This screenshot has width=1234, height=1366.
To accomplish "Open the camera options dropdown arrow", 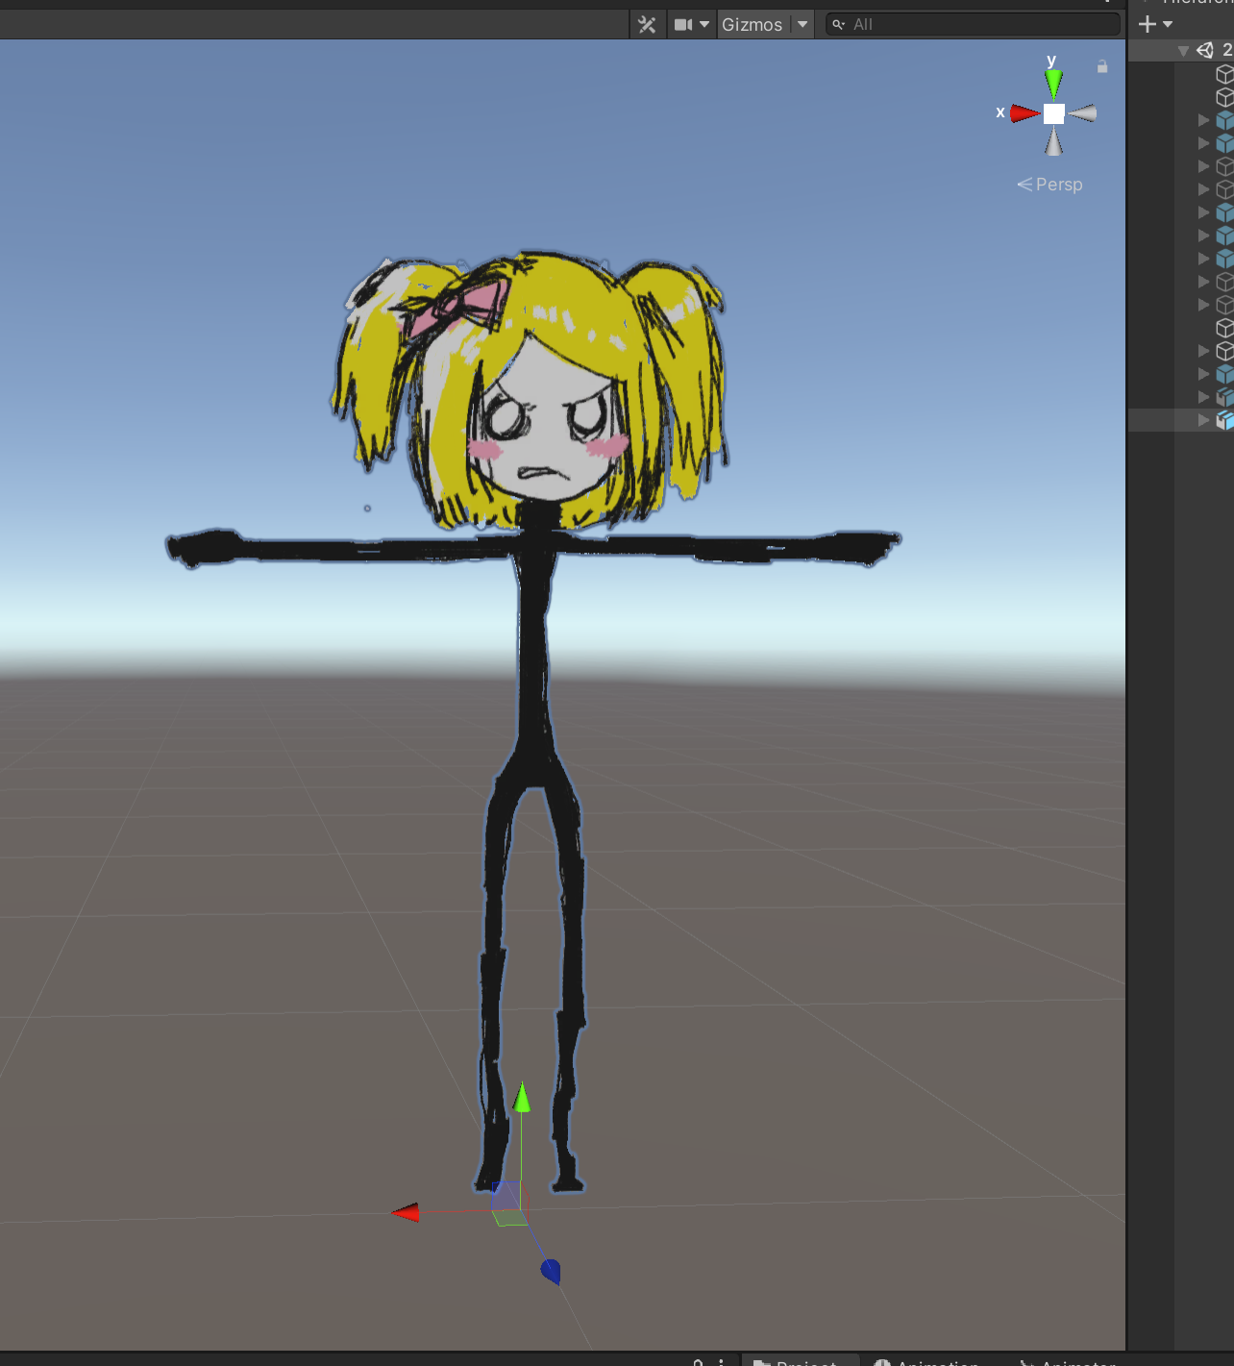I will [x=704, y=23].
